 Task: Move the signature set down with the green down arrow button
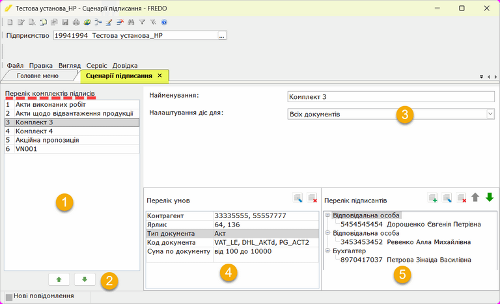pos(85,279)
